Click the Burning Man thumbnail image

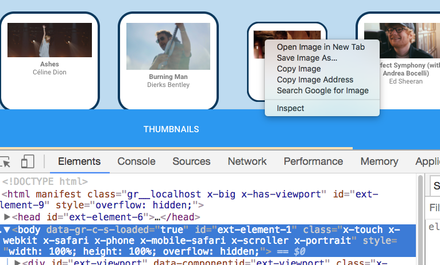(x=168, y=46)
